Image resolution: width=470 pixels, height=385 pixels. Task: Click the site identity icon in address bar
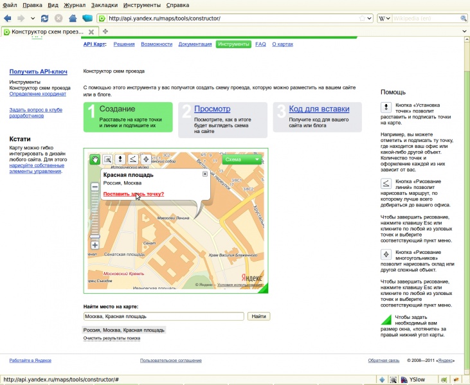click(x=102, y=18)
